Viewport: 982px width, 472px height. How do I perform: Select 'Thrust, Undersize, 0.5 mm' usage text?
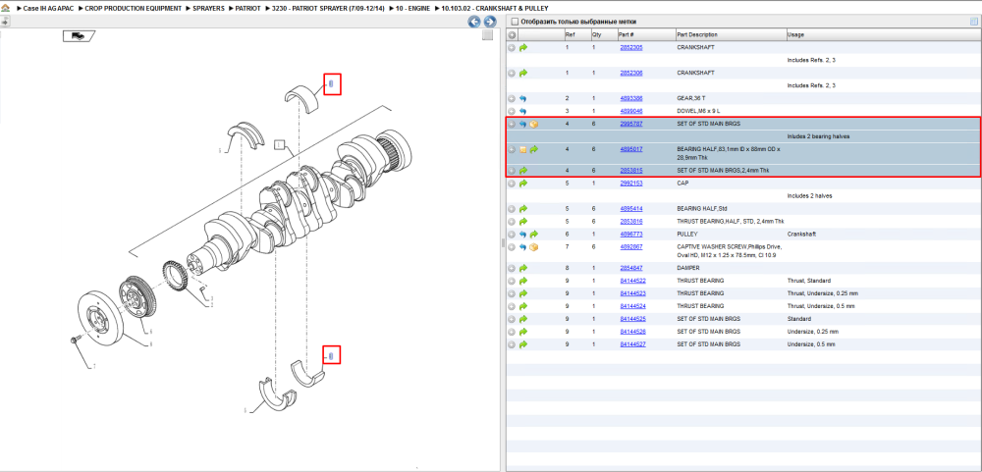coord(821,306)
